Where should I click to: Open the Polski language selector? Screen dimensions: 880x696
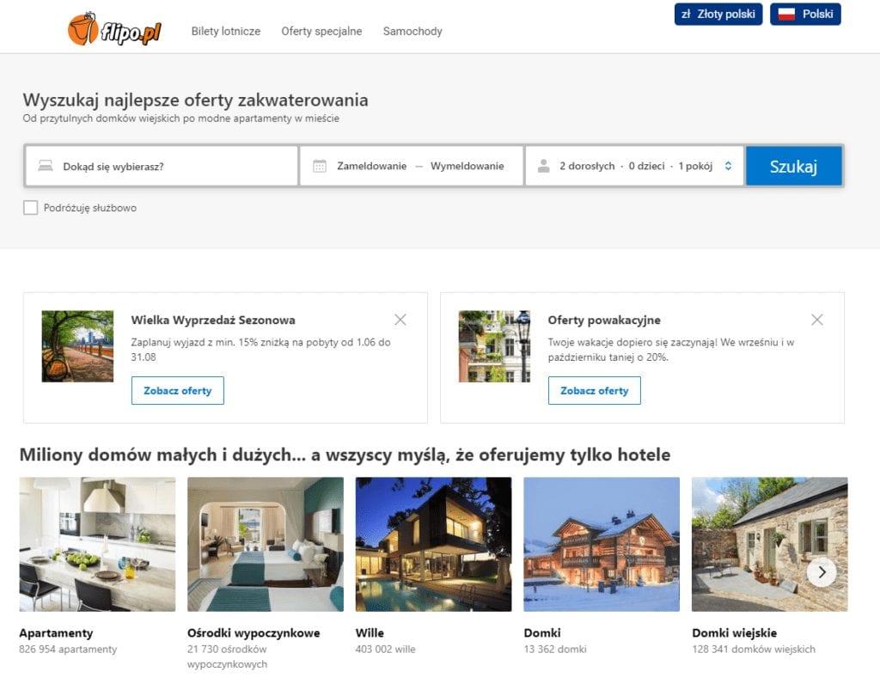pyautogui.click(x=805, y=14)
